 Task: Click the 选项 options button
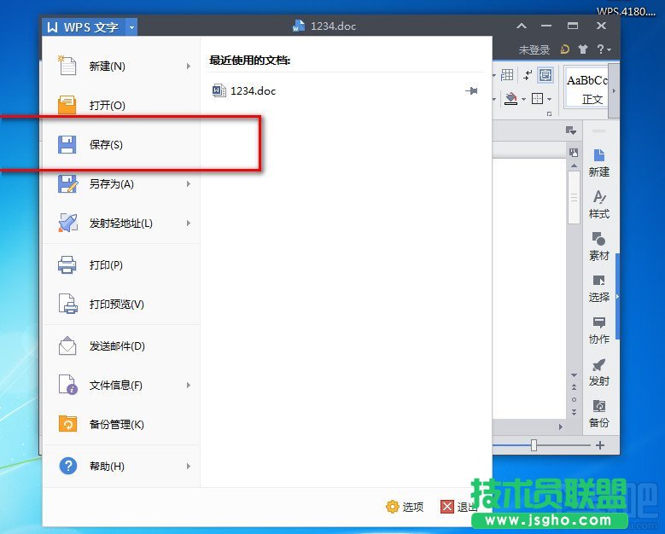point(405,507)
